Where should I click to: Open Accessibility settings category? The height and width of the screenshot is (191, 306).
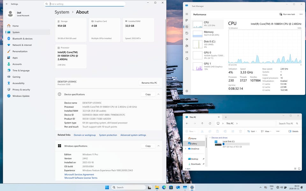tap(28, 83)
